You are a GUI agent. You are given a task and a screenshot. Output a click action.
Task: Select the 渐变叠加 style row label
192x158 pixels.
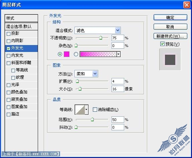19,99
